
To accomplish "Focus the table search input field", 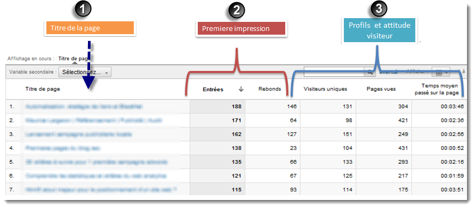I will [334, 72].
